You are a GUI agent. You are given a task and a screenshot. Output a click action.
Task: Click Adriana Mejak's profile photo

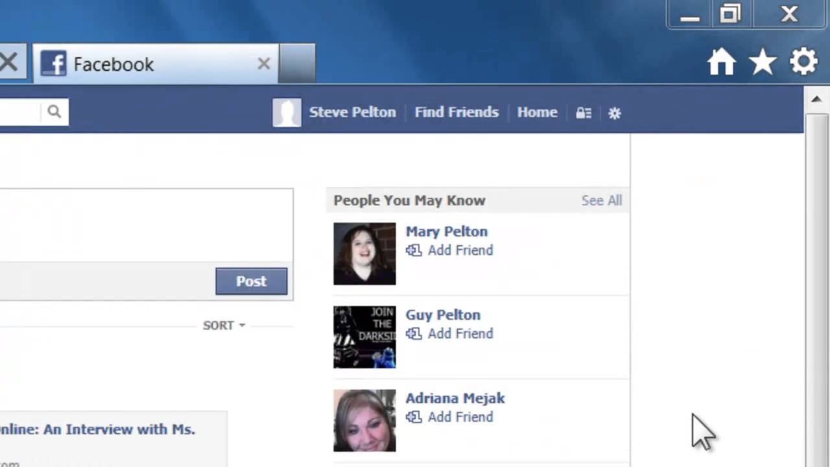(364, 420)
